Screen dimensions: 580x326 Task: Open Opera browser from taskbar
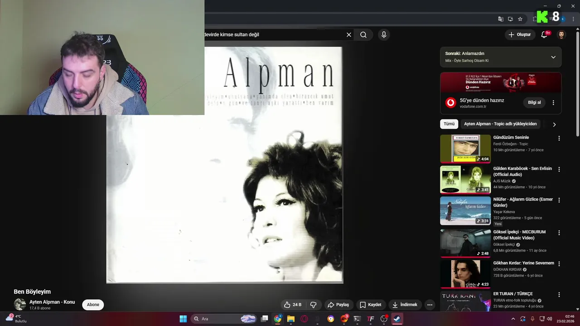coord(304,319)
